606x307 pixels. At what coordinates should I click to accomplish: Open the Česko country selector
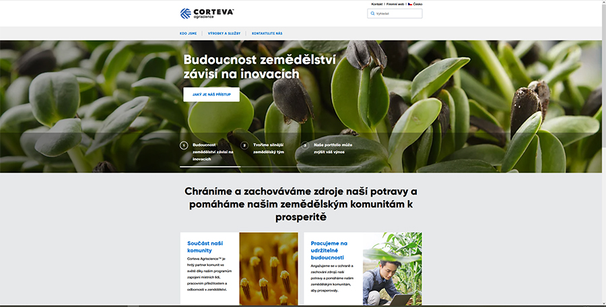tap(417, 4)
